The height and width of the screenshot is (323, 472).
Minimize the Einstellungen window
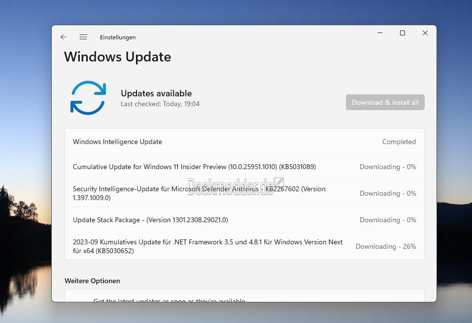click(x=380, y=33)
